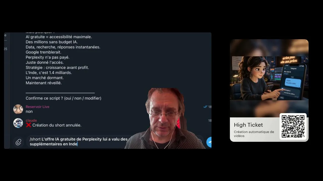
Task: Click the line "Google tremblerait."
Action: point(43,52)
